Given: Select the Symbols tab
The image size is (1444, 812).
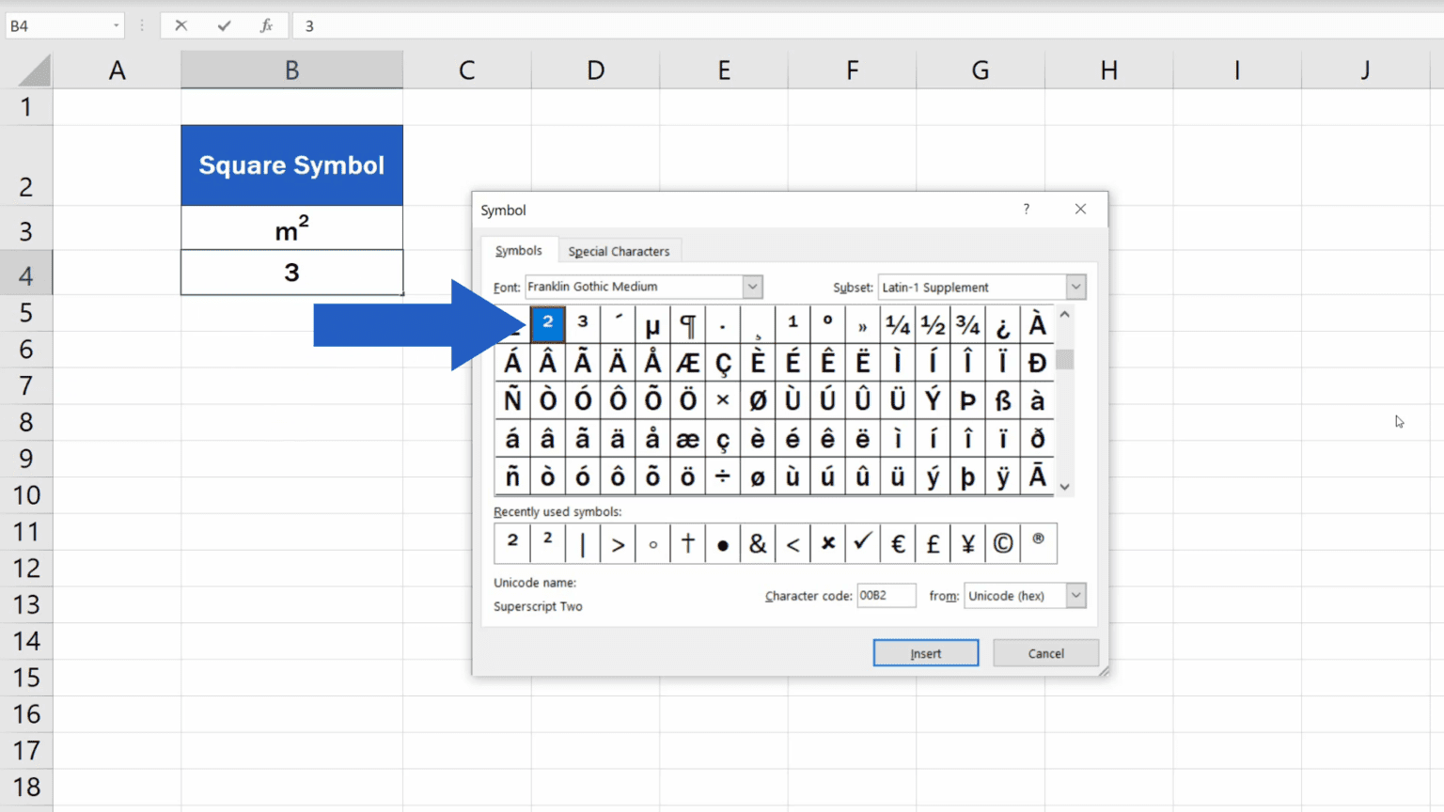Looking at the screenshot, I should pyautogui.click(x=518, y=250).
